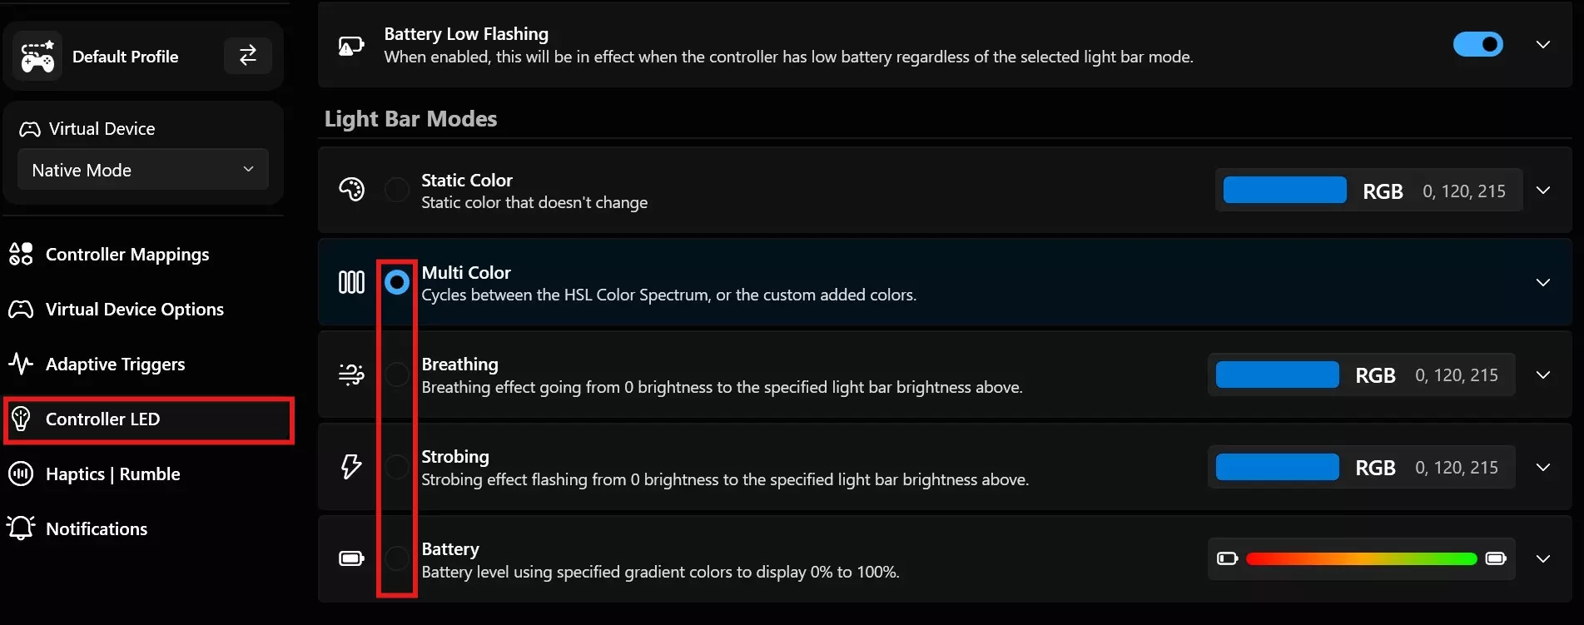This screenshot has width=1584, height=625.
Task: Click the Battery mode icon
Action: pos(351,558)
